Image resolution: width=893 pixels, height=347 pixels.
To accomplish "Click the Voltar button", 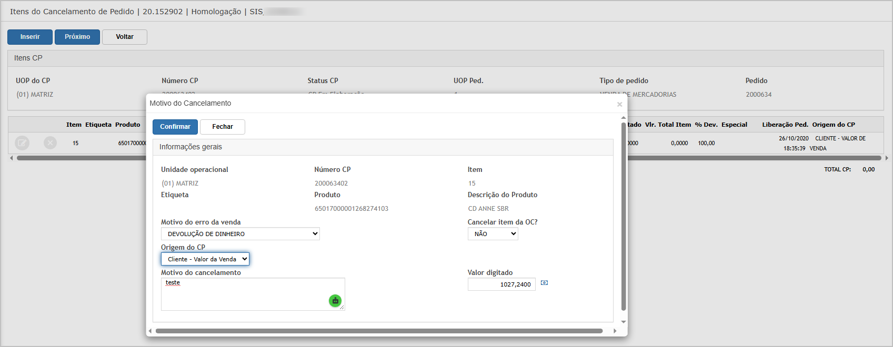I will coord(125,37).
